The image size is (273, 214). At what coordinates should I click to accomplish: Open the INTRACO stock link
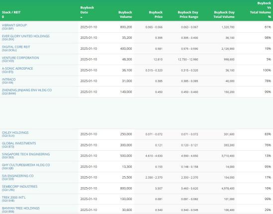coord(9,79)
